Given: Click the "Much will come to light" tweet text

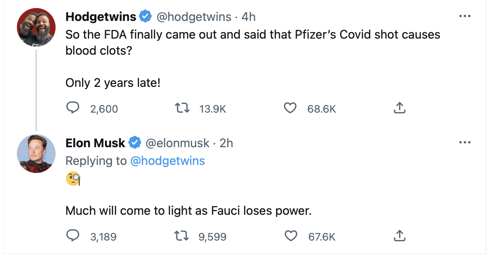Looking at the screenshot, I should point(188,210).
